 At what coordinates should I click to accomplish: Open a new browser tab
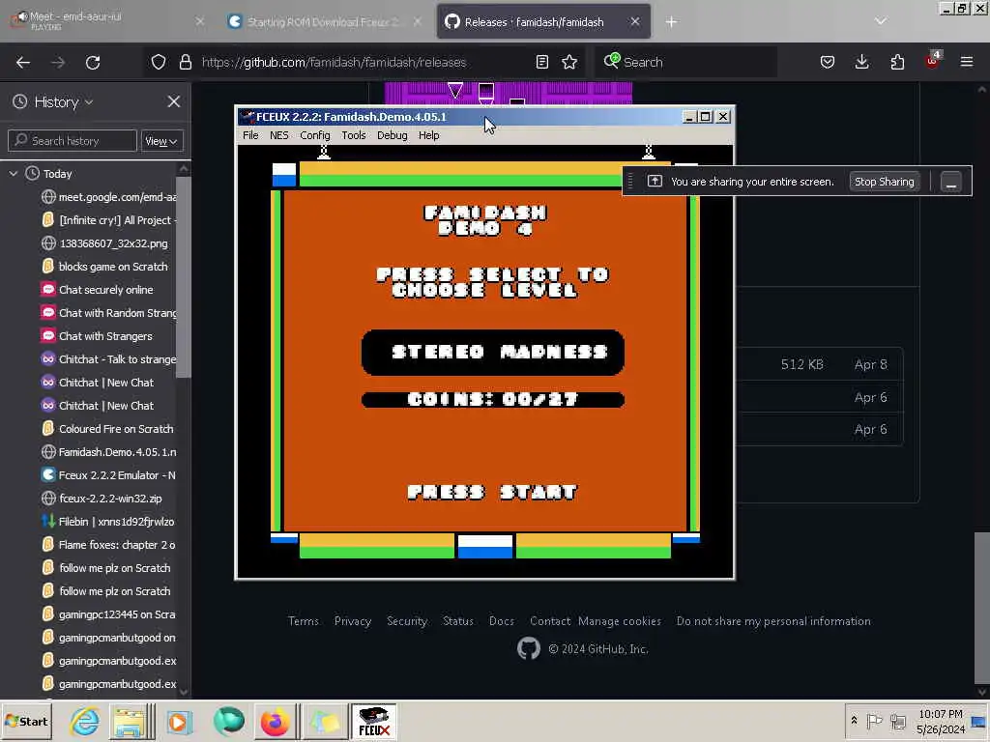(671, 22)
